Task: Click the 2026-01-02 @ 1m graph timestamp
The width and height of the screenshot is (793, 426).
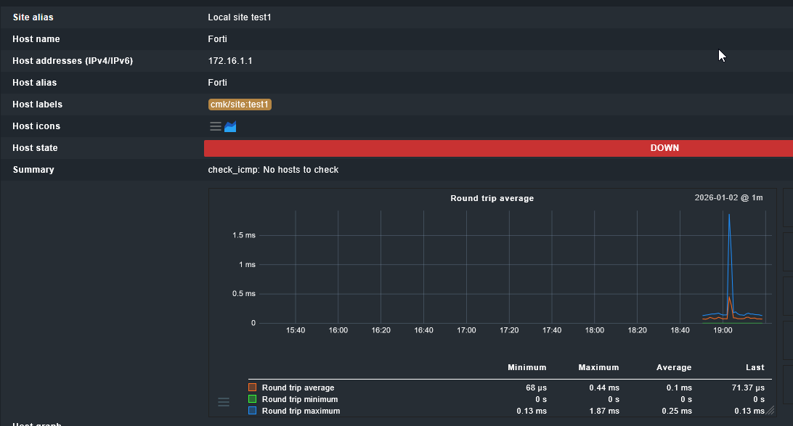Action: (728, 198)
